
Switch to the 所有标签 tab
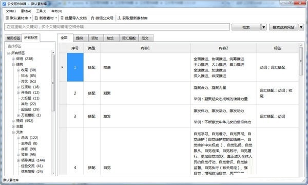point(31,38)
